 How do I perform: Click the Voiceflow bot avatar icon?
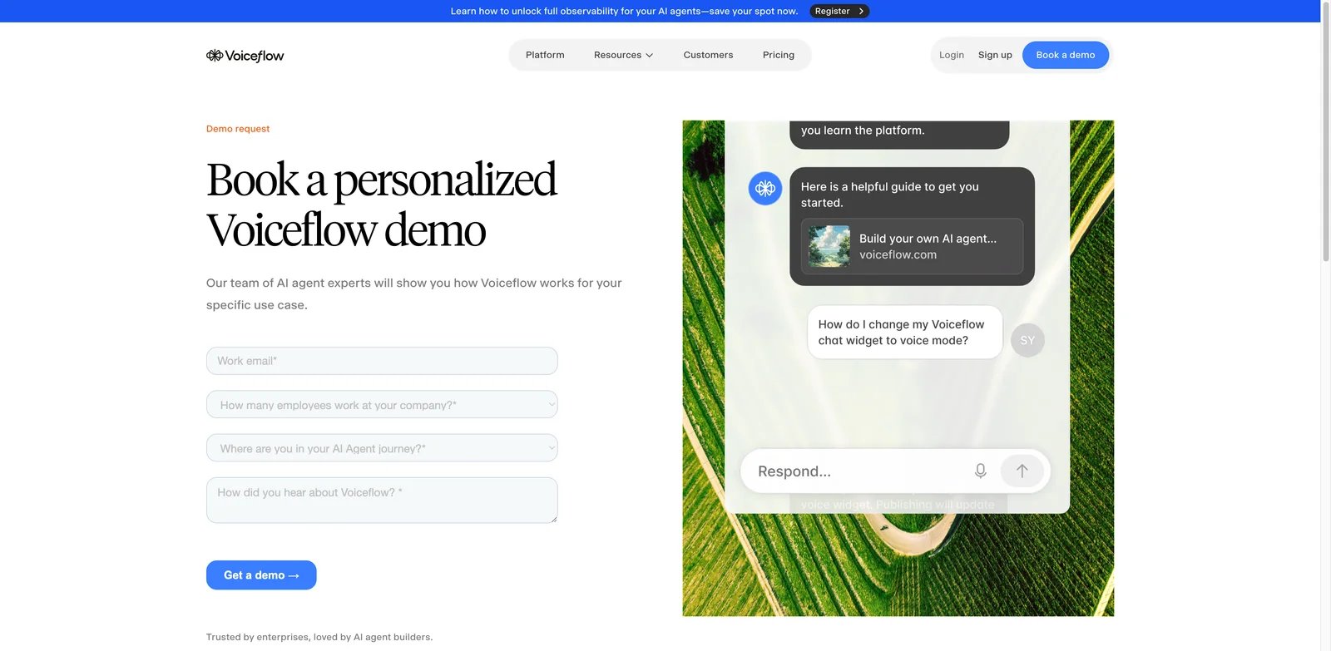click(765, 189)
